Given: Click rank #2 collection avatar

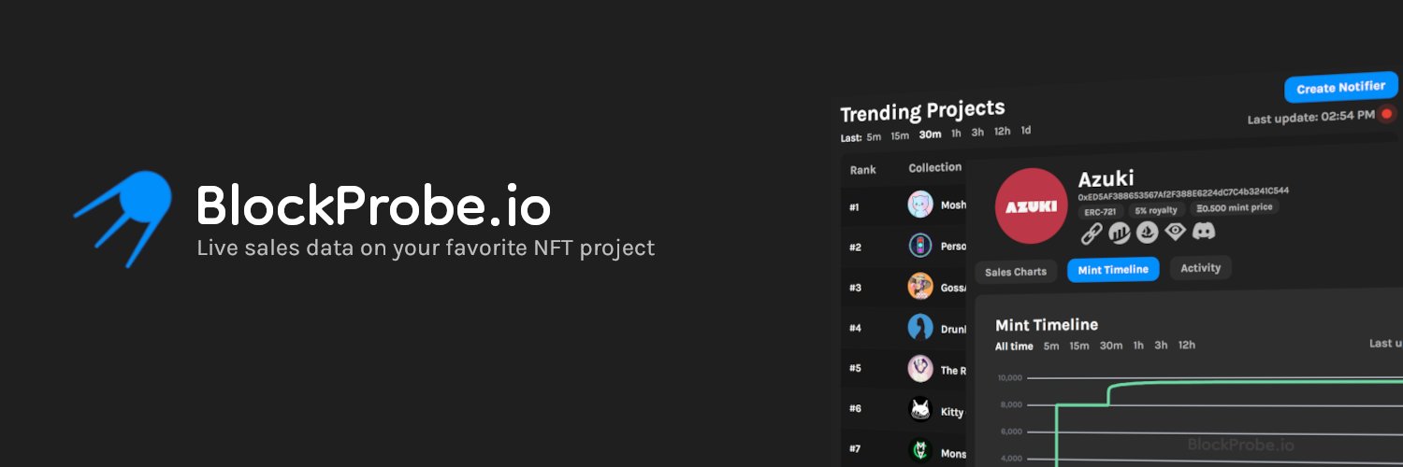Looking at the screenshot, I should click(920, 246).
